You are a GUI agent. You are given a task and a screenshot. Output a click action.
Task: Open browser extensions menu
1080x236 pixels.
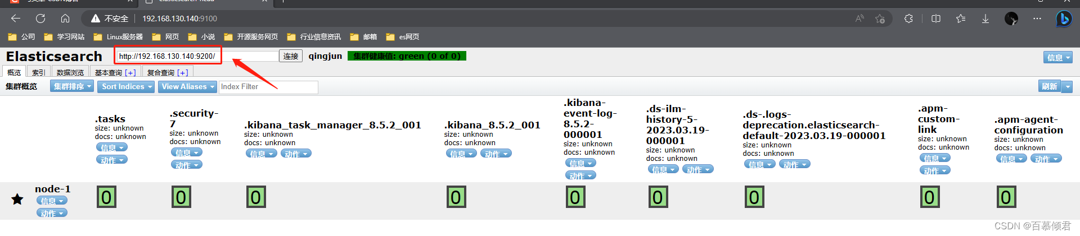[908, 18]
